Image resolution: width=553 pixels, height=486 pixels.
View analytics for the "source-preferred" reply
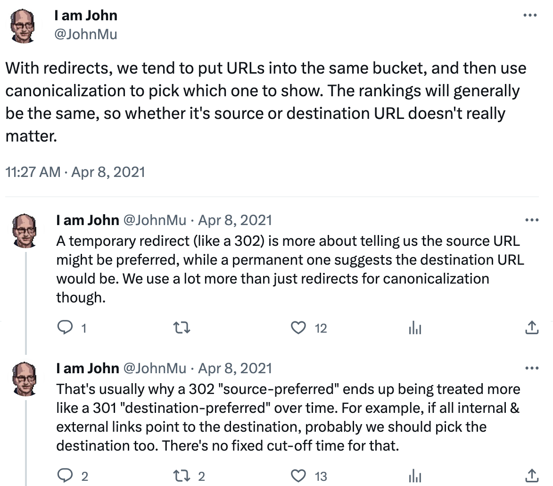415,476
